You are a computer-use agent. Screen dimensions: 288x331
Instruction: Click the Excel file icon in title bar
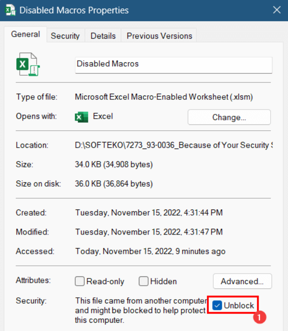(10, 10)
